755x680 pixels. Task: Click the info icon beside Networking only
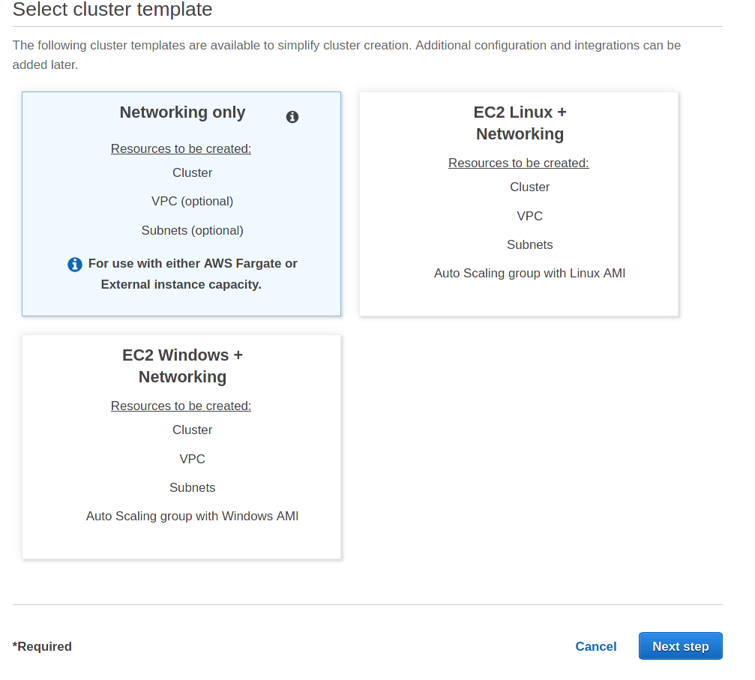[x=292, y=117]
